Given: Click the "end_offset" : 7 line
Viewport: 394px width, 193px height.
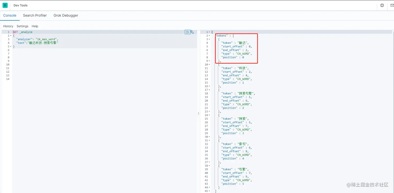Looking at the screenshot, I should coord(235,126).
